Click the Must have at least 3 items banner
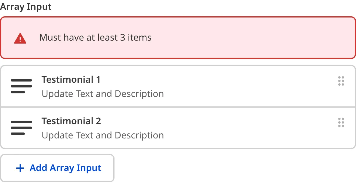This screenshot has height=182, width=356. (178, 37)
